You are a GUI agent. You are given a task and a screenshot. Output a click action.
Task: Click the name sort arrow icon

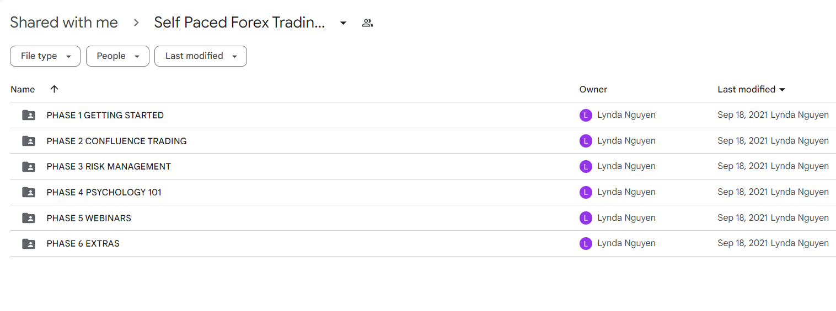[54, 89]
